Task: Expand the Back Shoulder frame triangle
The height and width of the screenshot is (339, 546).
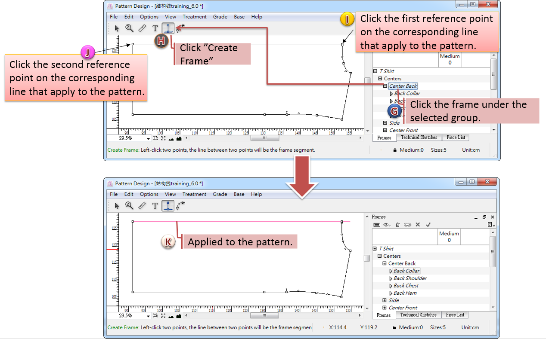Action: click(x=391, y=278)
